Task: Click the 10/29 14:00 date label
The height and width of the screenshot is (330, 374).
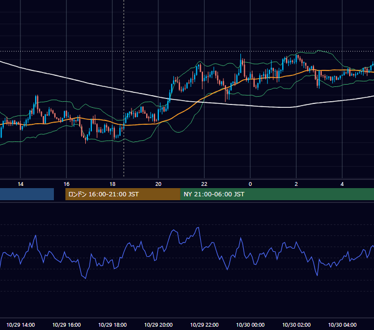Action: 20,324
